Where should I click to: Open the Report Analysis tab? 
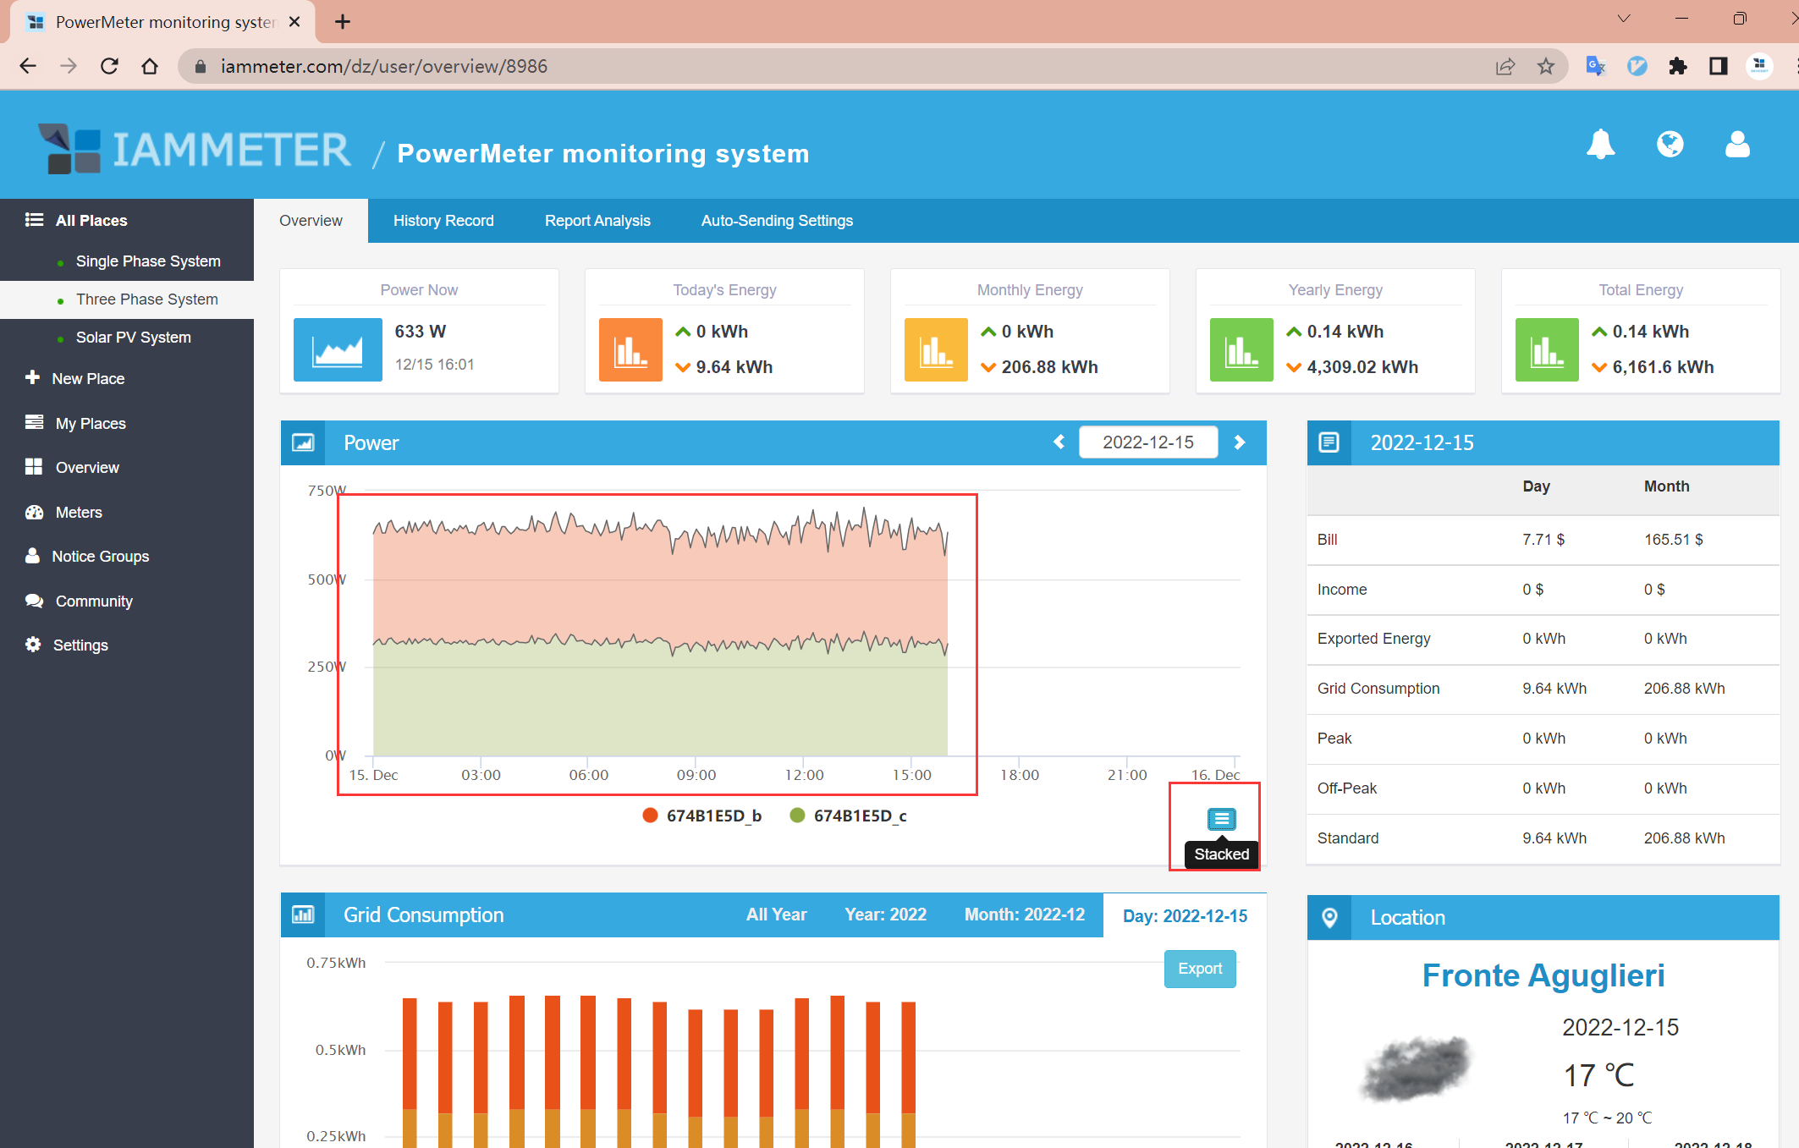tap(597, 221)
